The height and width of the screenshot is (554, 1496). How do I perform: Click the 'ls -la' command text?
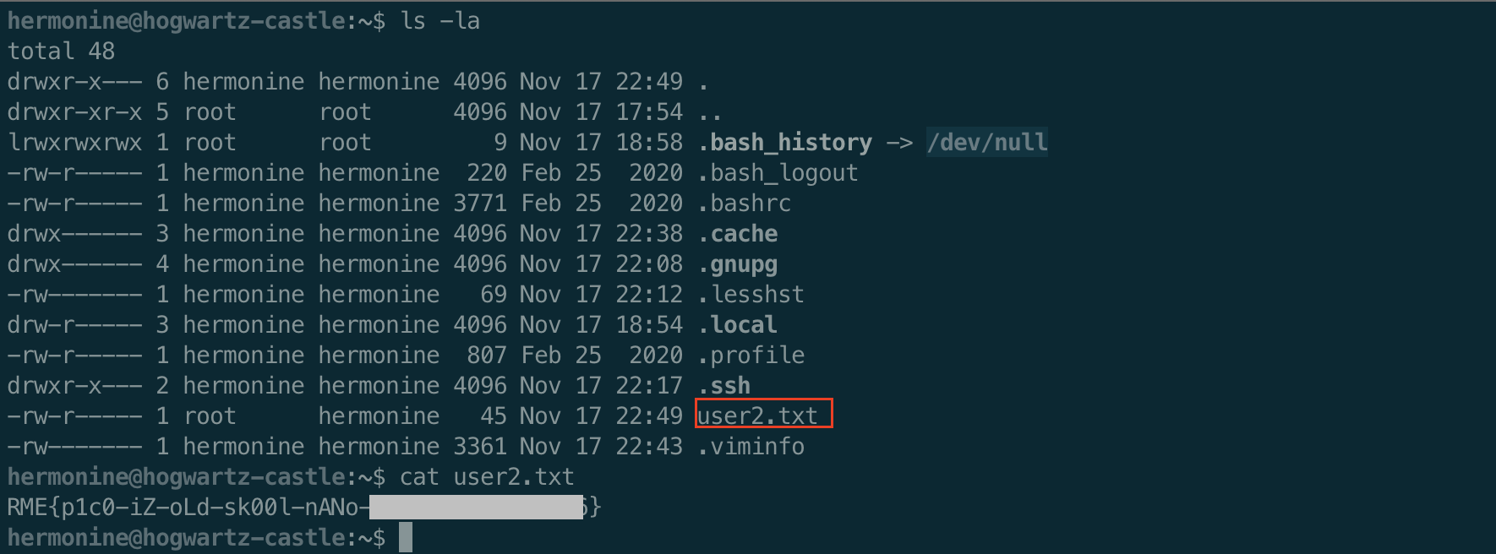tap(440, 21)
